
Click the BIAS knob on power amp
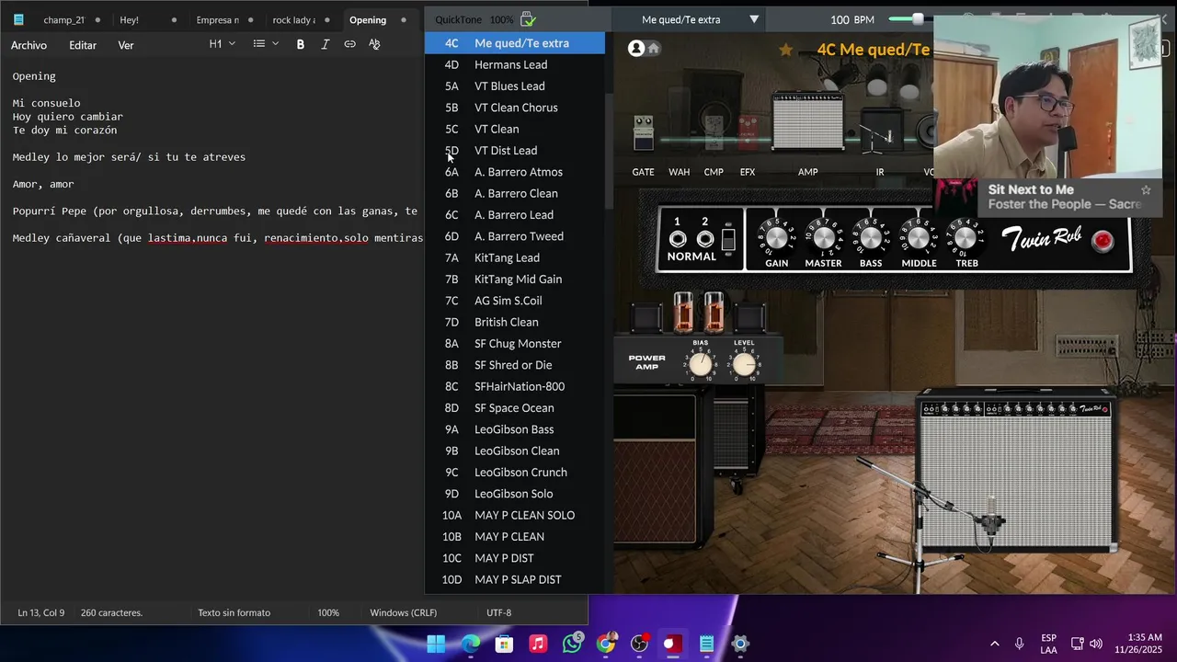tap(701, 365)
